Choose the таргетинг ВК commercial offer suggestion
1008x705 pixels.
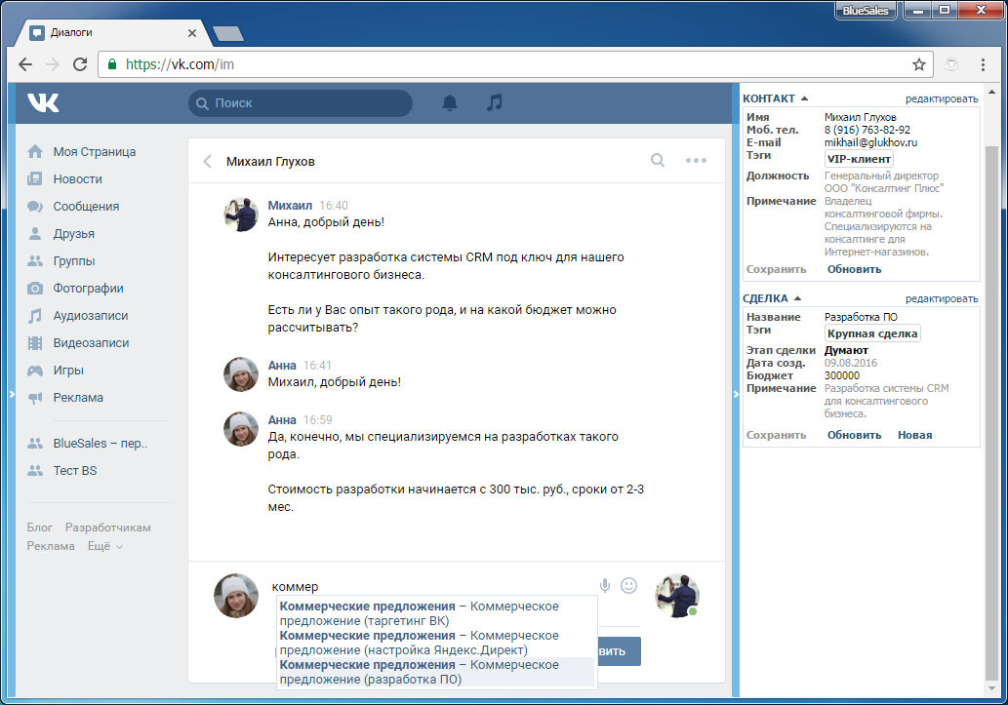point(435,613)
